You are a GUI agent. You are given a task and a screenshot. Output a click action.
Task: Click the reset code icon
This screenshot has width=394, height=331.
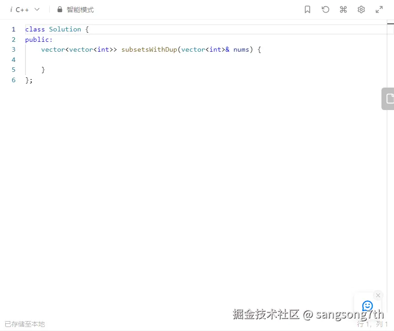(x=325, y=9)
